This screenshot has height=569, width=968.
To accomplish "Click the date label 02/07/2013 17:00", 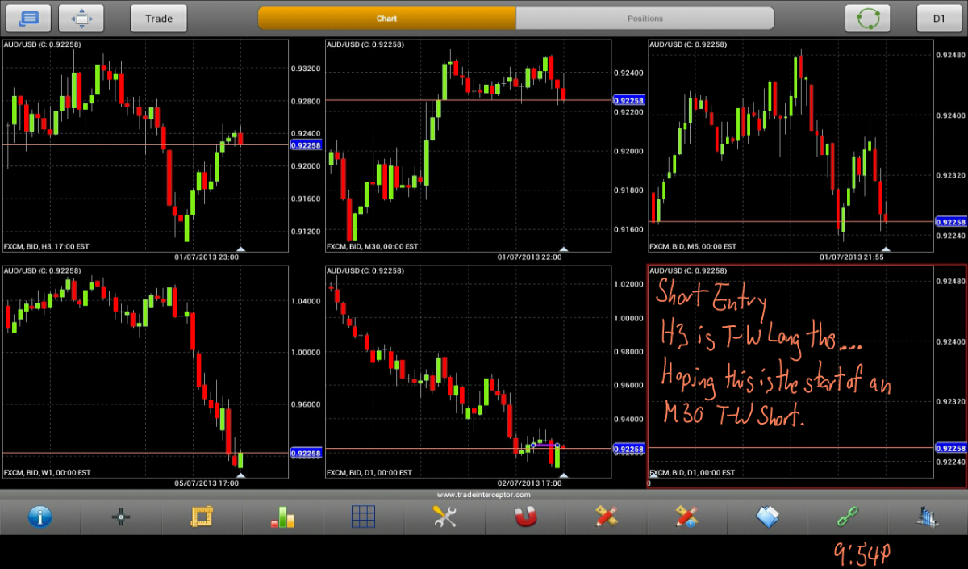I will 530,483.
